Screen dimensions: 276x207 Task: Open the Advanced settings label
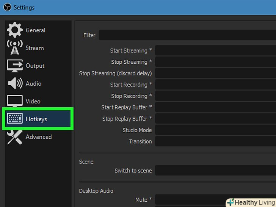tap(39, 137)
